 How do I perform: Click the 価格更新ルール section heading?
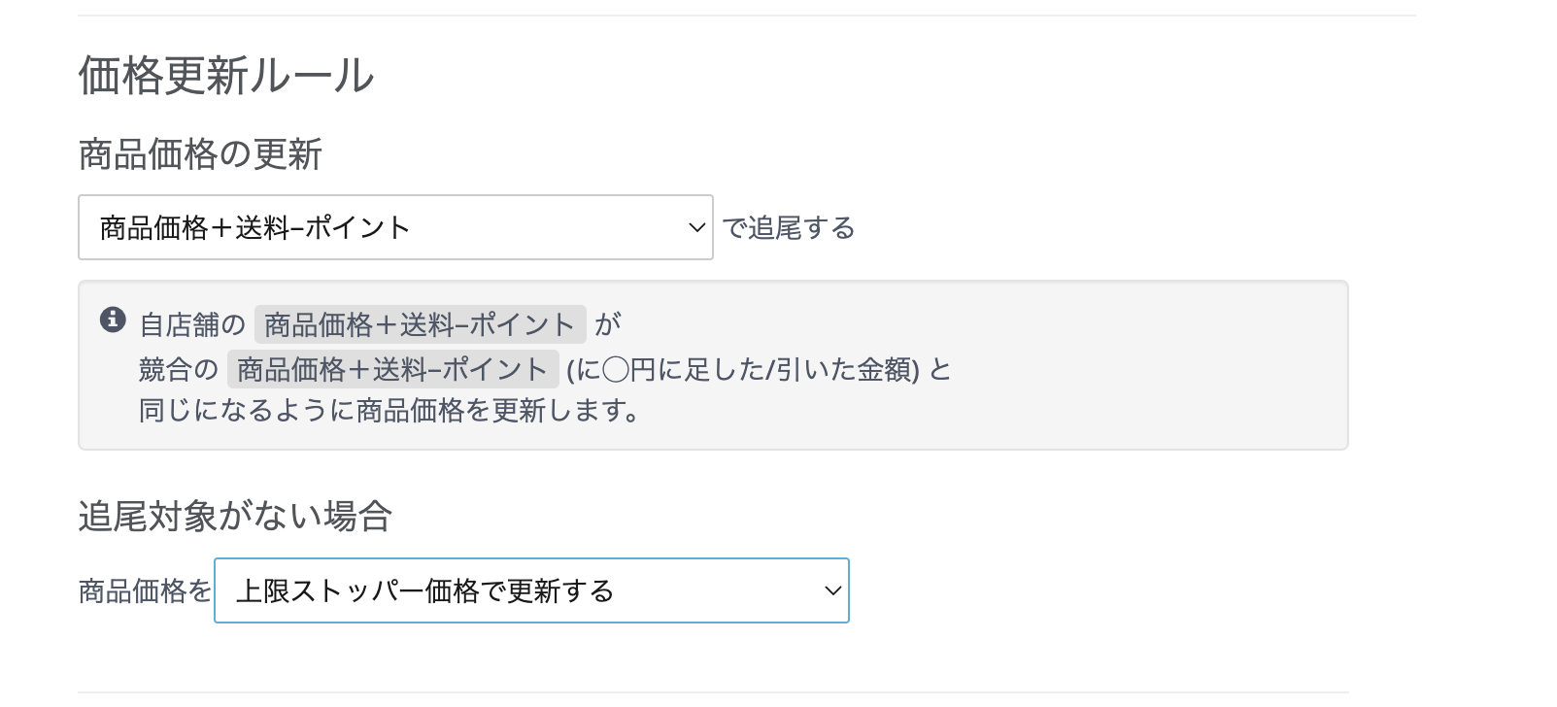[225, 76]
